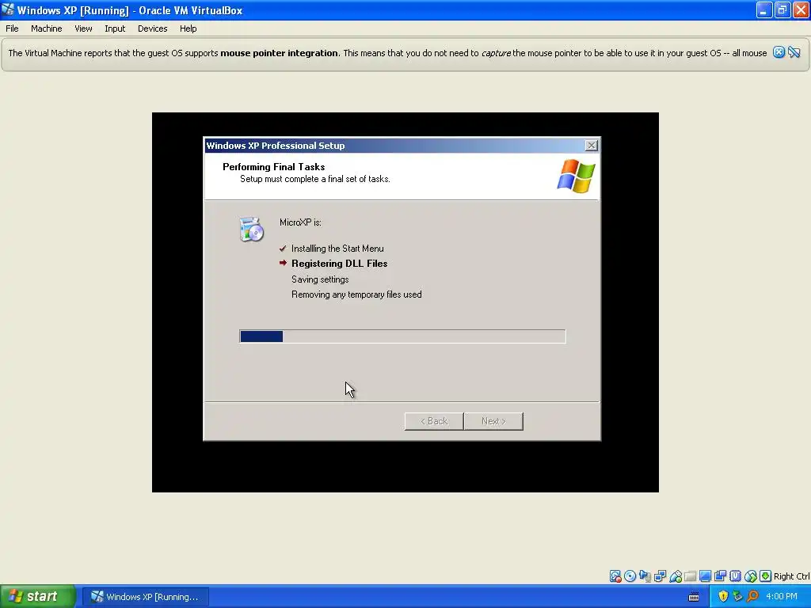
Task: Click the green keyboard capture arrow icon
Action: pos(766,576)
